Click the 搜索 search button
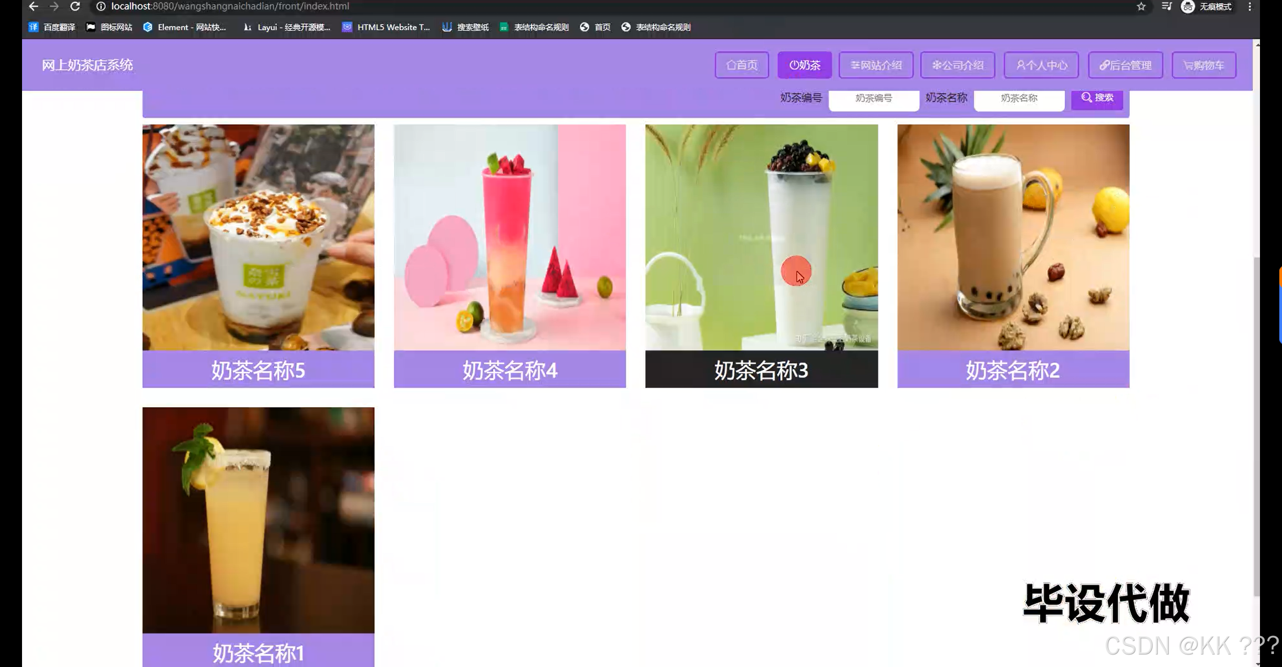 tap(1097, 98)
